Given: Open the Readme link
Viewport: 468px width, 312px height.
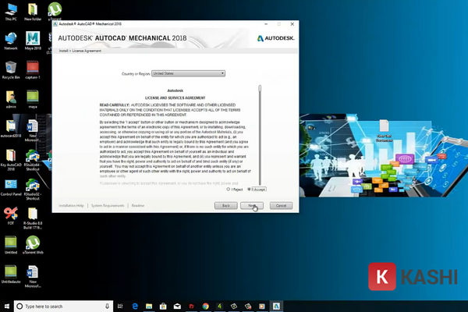Looking at the screenshot, I should [x=137, y=205].
